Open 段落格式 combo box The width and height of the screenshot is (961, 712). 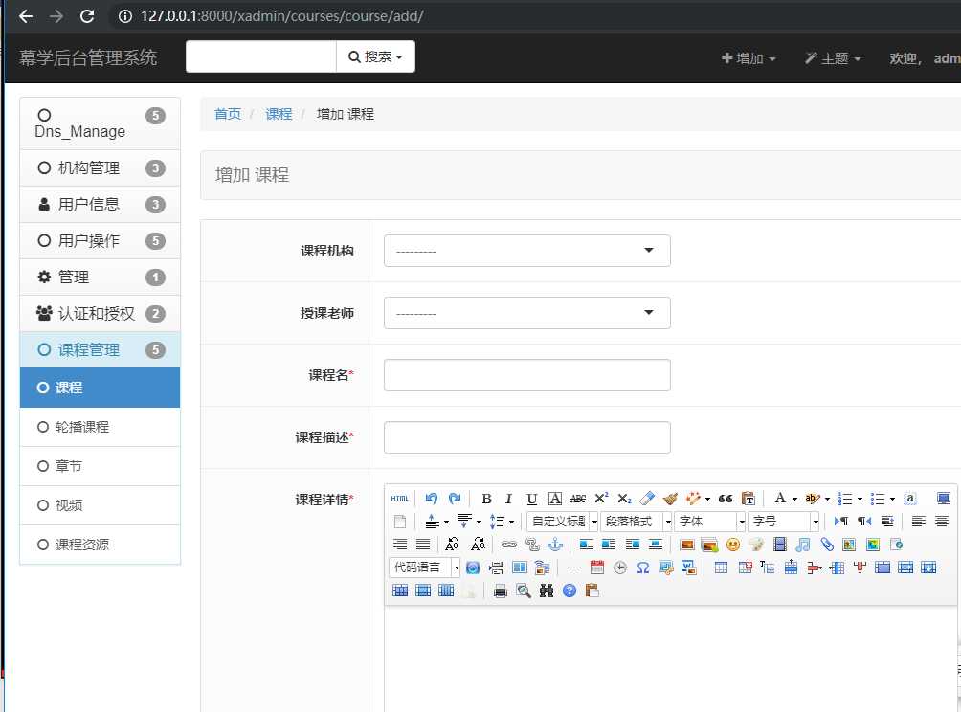pyautogui.click(x=636, y=522)
